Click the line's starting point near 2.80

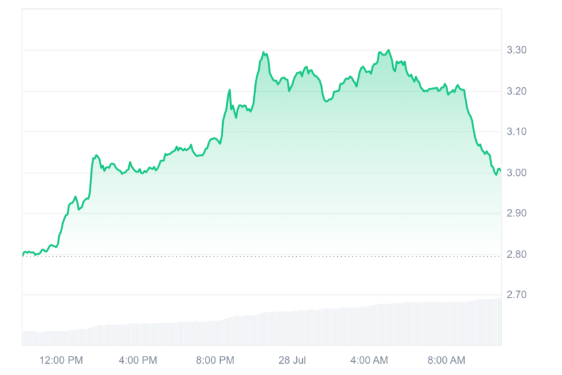pyautogui.click(x=23, y=255)
